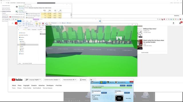Click the Explorer back arrow

click(19, 29)
